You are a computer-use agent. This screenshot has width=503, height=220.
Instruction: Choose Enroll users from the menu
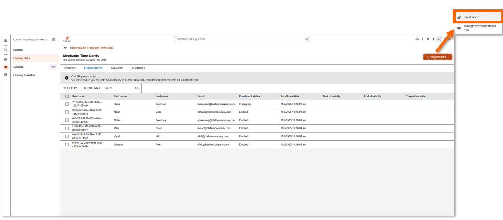(471, 17)
